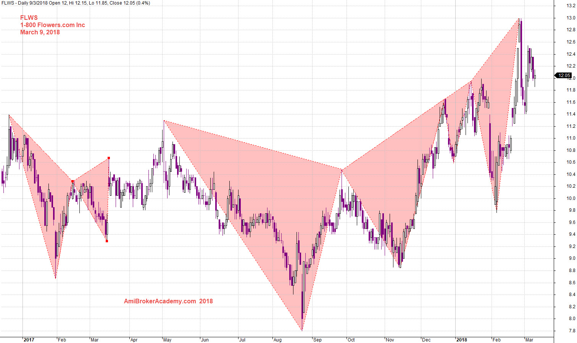
Task: Click the Feb label following 2018
Action: 496,340
